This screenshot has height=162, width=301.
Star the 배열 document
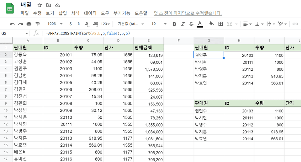(40, 5)
